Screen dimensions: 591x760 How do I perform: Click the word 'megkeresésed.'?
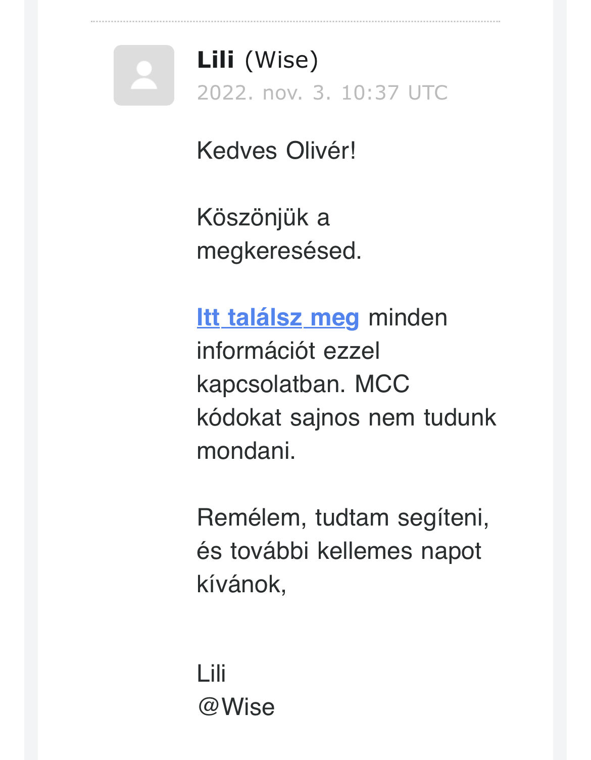click(x=279, y=251)
